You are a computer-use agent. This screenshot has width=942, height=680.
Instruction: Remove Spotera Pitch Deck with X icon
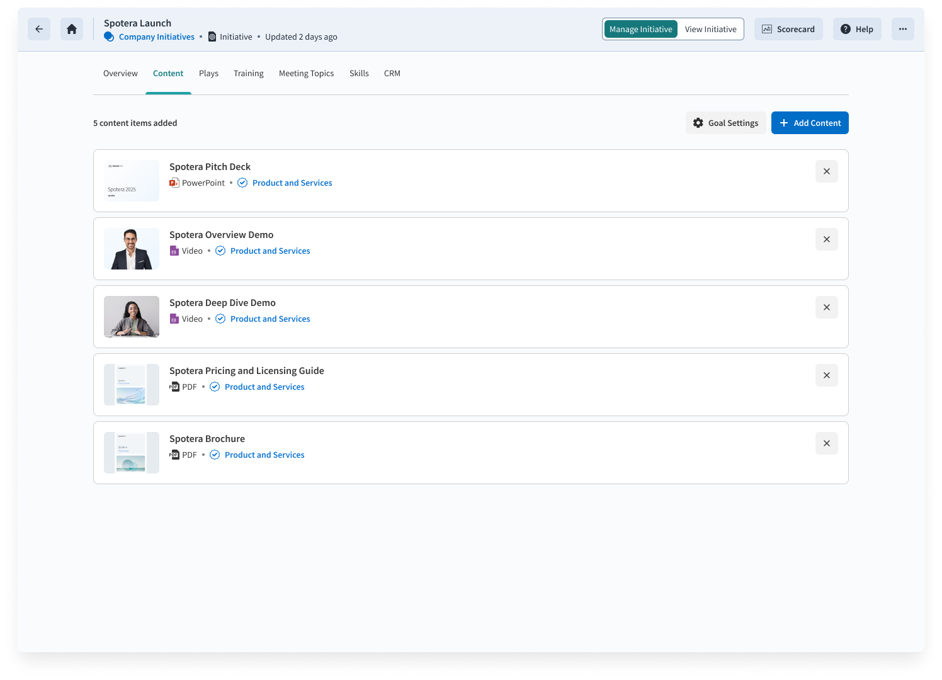coord(826,171)
